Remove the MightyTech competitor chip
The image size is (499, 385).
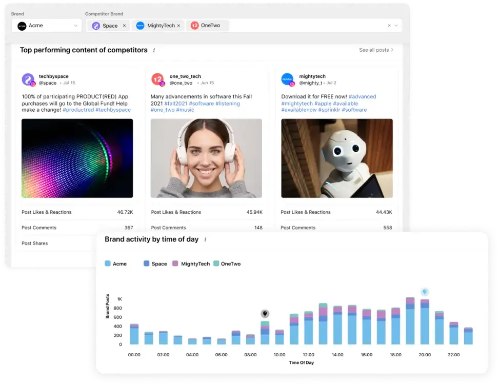pos(179,26)
